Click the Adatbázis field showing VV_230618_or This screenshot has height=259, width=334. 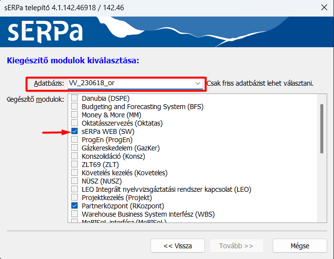click(135, 83)
